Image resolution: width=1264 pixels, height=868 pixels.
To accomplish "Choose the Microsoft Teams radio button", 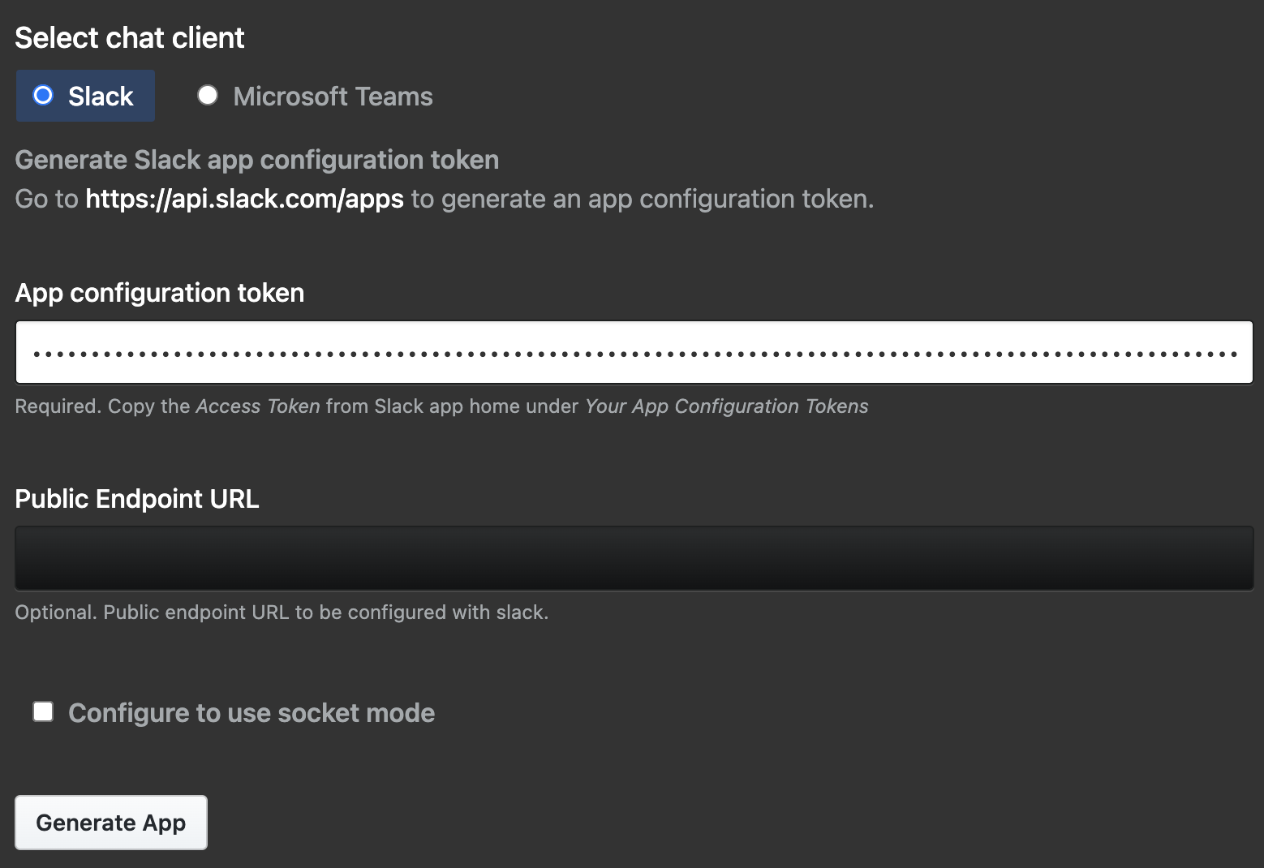I will pos(208,96).
